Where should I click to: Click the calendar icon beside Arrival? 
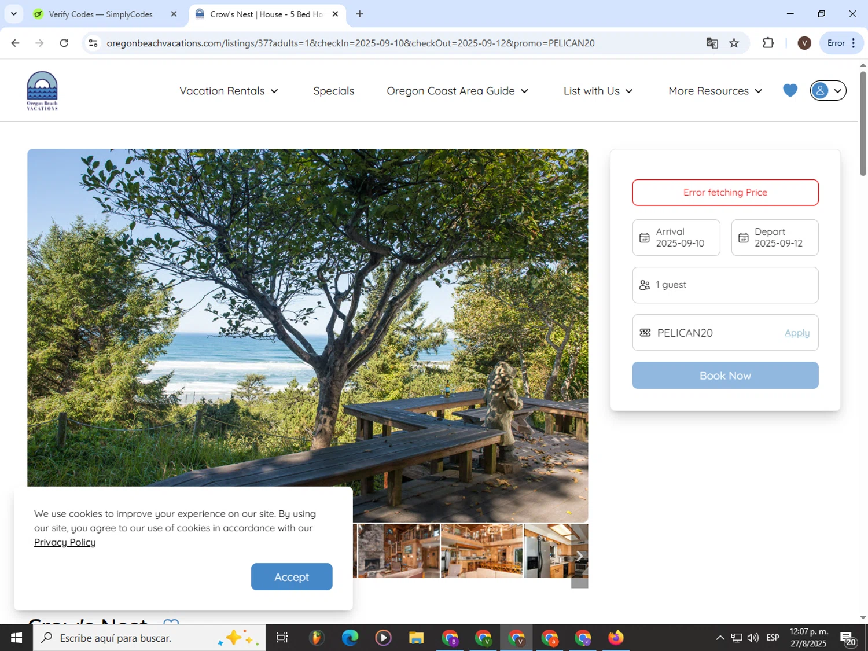(644, 238)
